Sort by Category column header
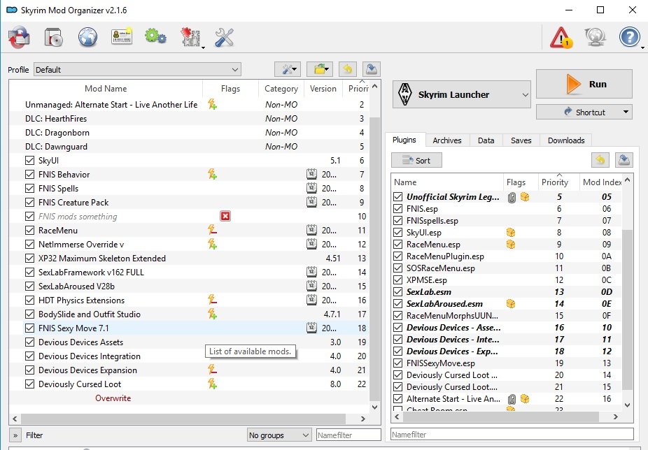 281,88
